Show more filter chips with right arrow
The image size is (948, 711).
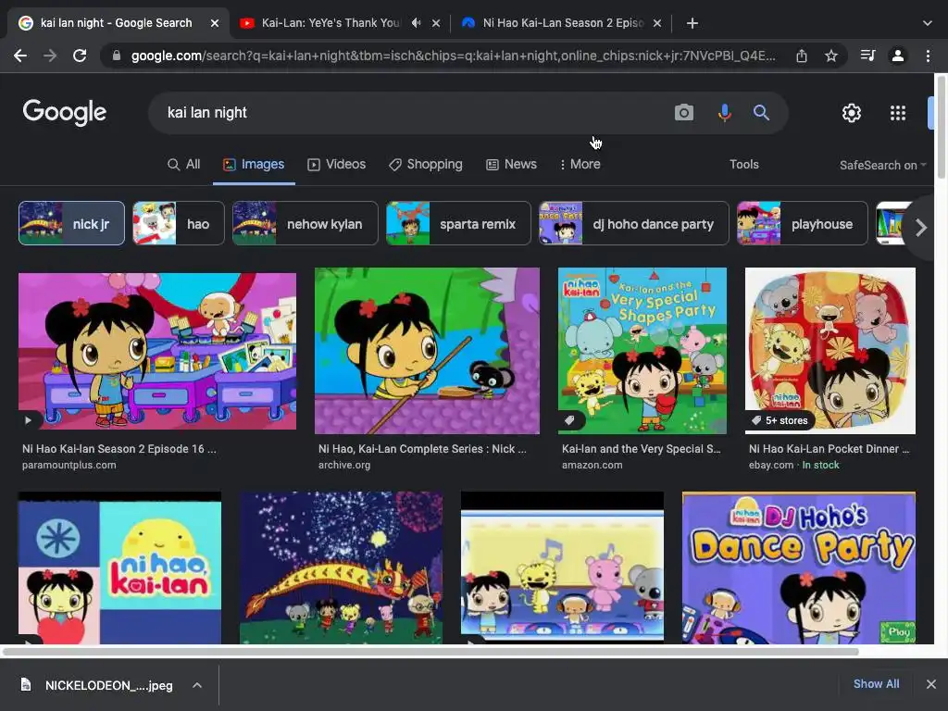(x=920, y=228)
